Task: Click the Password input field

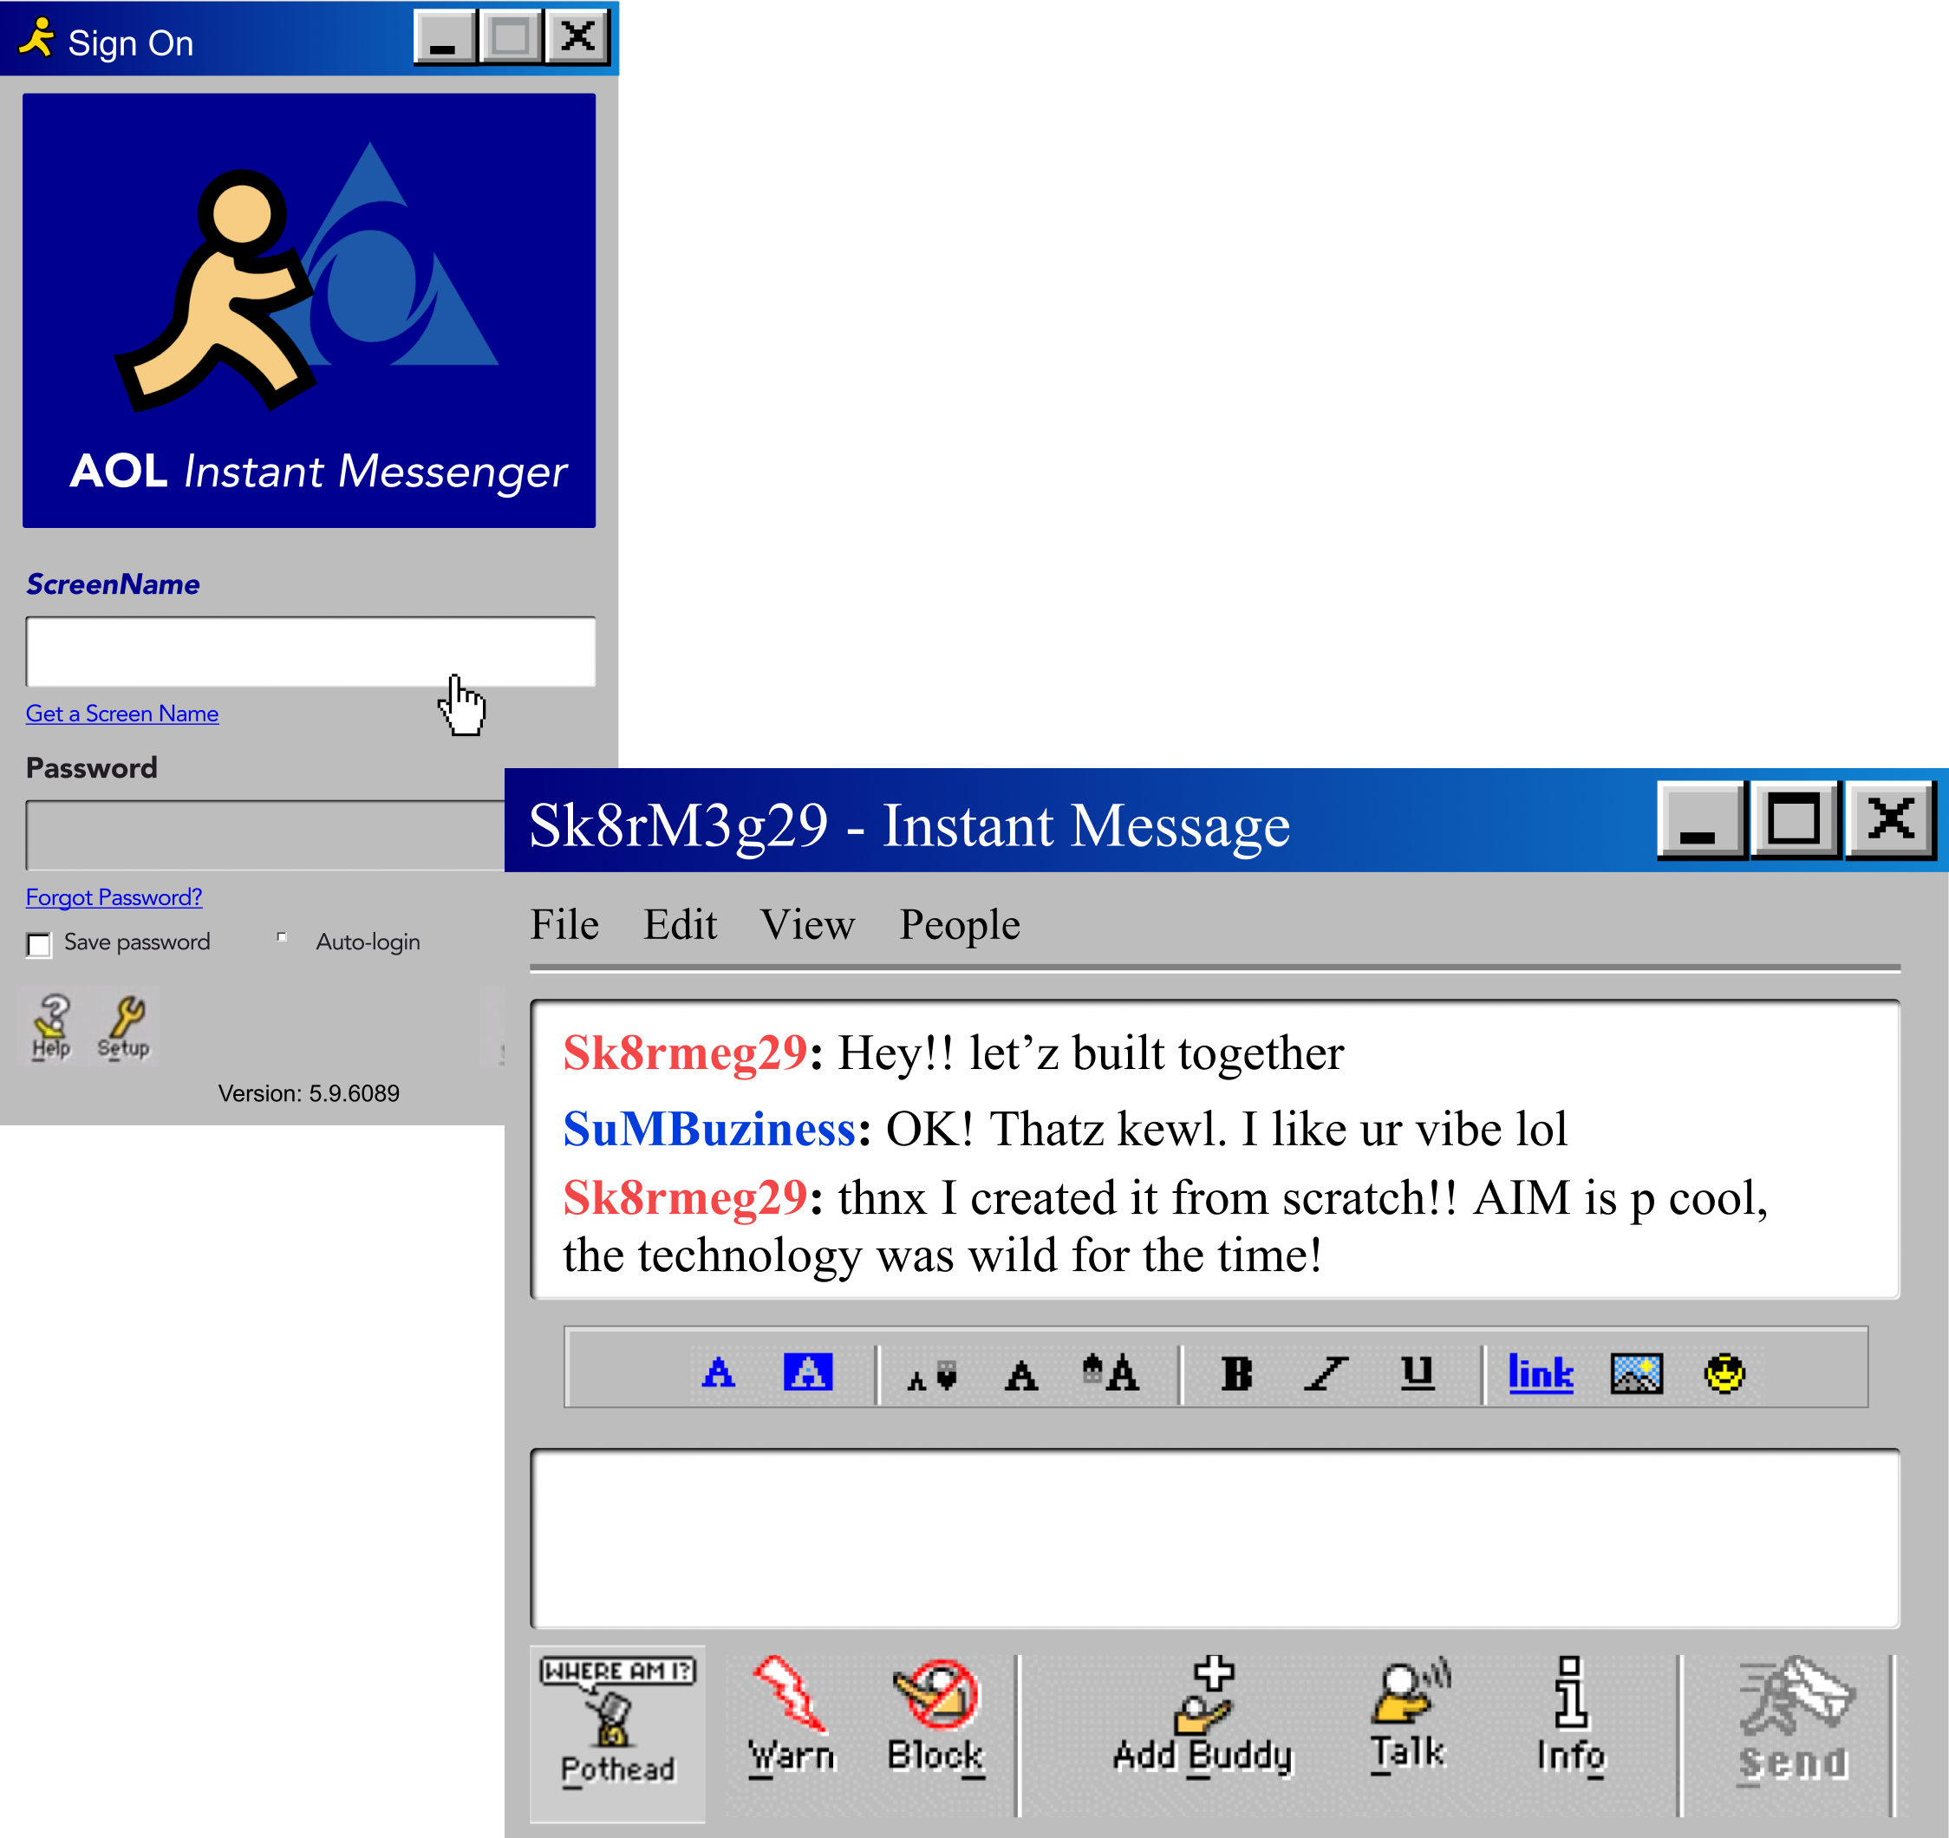Action: click(265, 835)
